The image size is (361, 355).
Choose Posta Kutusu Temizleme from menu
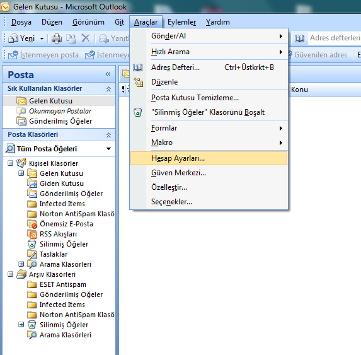(209, 98)
